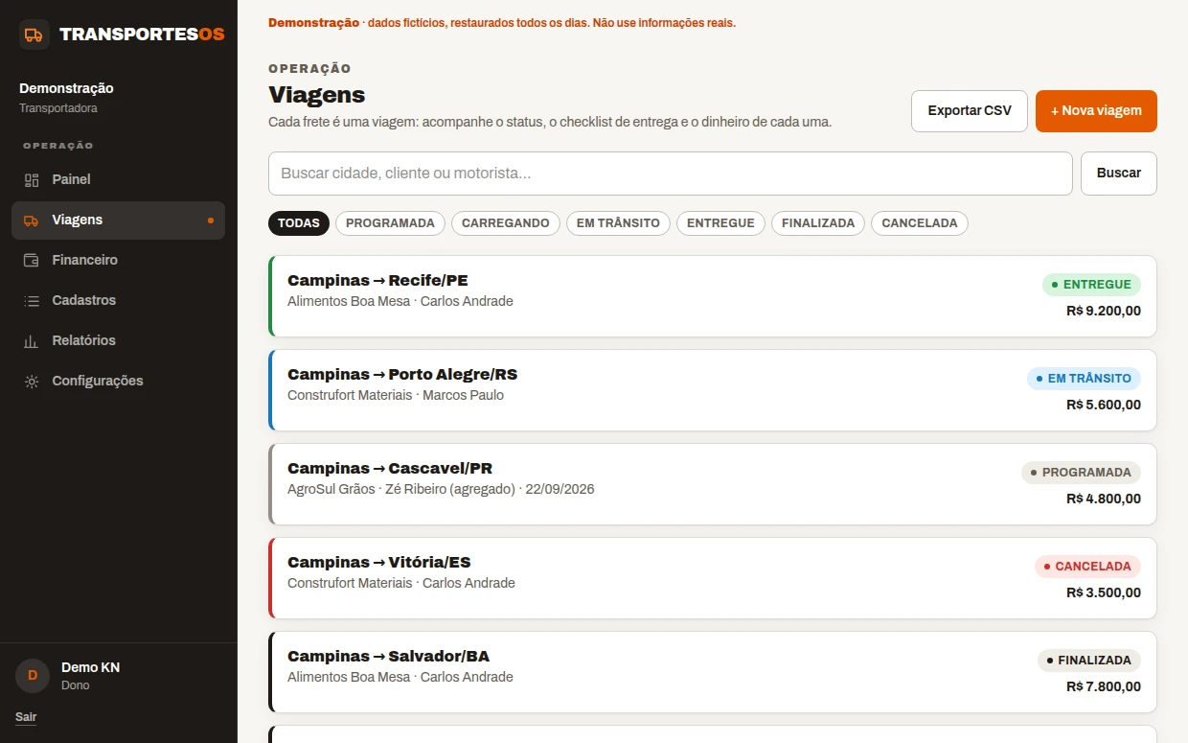Go to the Financeiro section
The height and width of the screenshot is (743, 1188).
(x=119, y=260)
